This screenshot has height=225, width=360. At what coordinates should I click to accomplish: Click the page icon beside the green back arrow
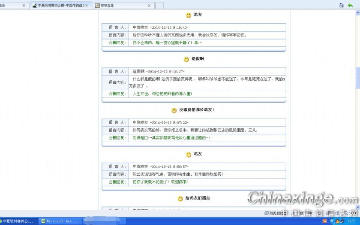(342, 5)
